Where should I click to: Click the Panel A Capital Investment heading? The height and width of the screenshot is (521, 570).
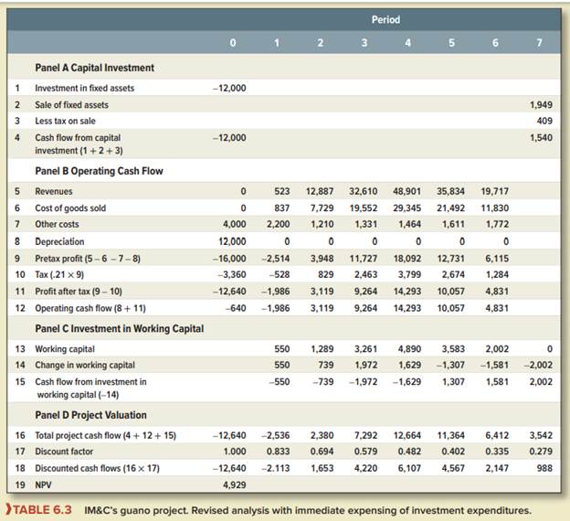coord(94,68)
